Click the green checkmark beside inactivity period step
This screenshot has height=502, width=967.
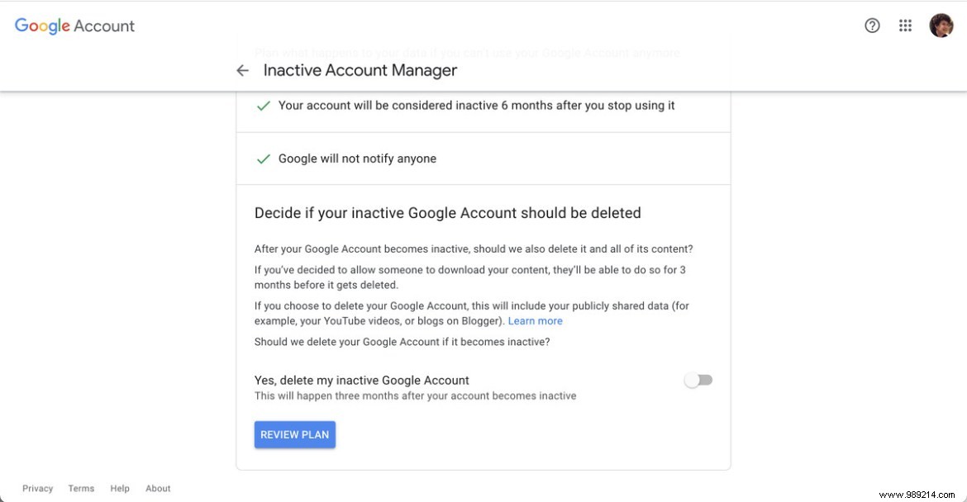[x=263, y=105]
